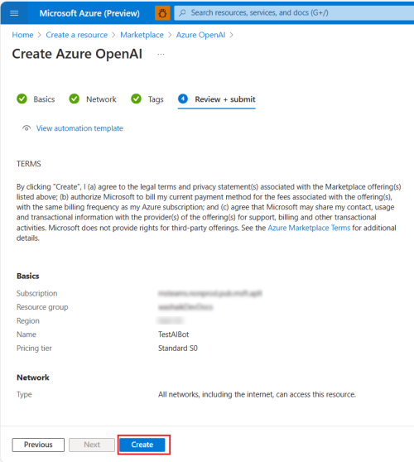
Task: Click the All networks access description text
Action: [257, 395]
